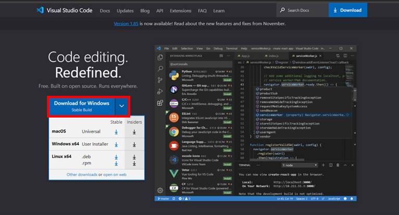Click the master branch in status bar
Viewport: 399px width, 215px height.
[x=163, y=199]
